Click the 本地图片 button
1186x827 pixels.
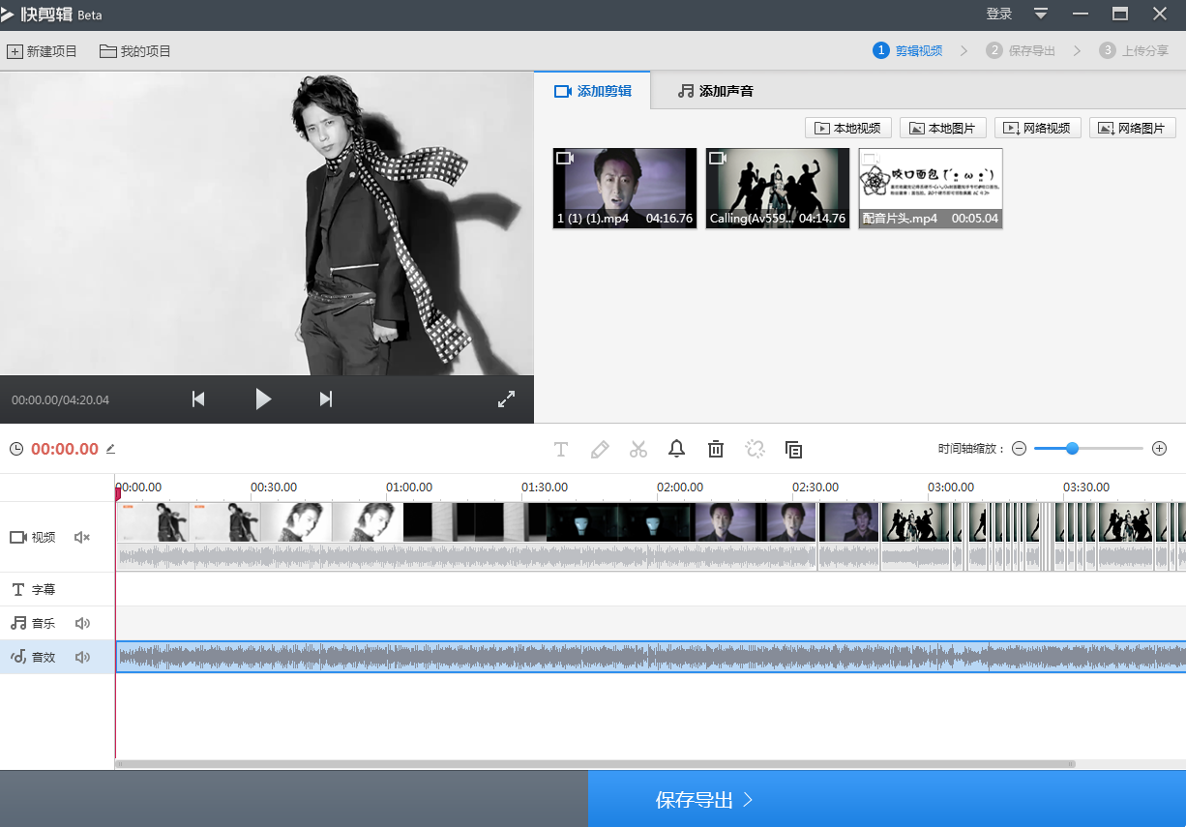click(943, 128)
